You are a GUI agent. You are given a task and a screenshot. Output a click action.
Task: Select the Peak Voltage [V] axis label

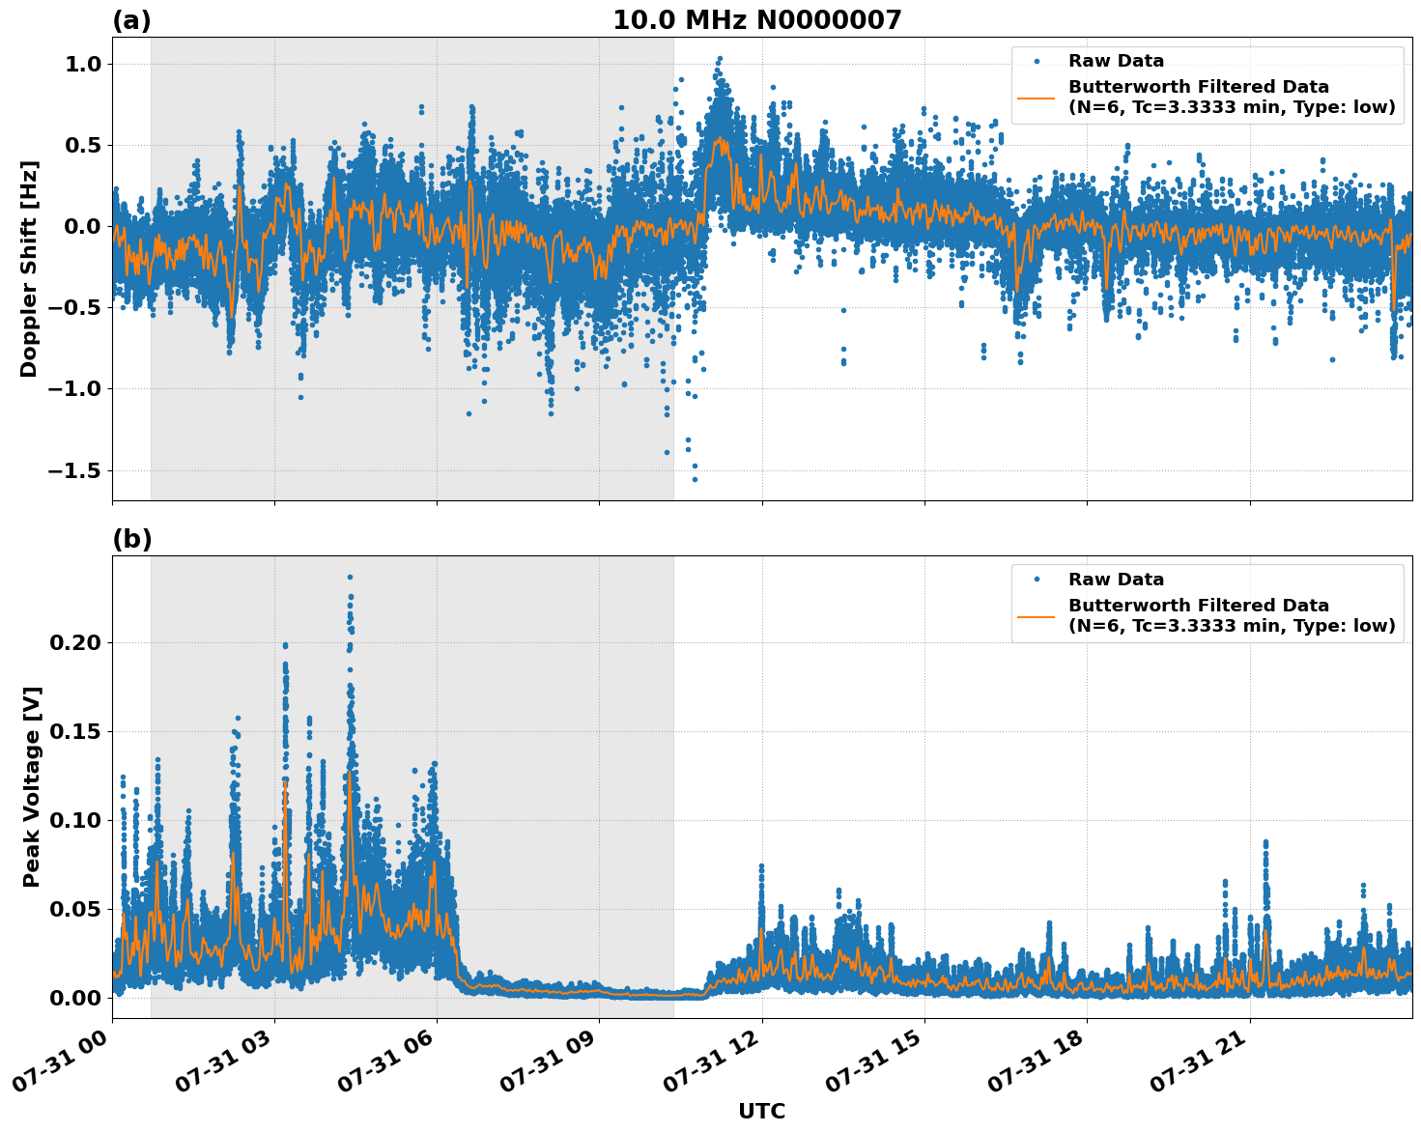coord(31,786)
